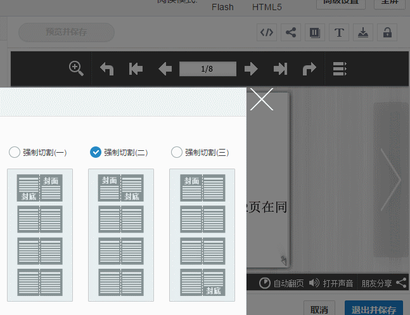Select 强制切割(二) radio option
The height and width of the screenshot is (315, 410).
[x=96, y=152]
